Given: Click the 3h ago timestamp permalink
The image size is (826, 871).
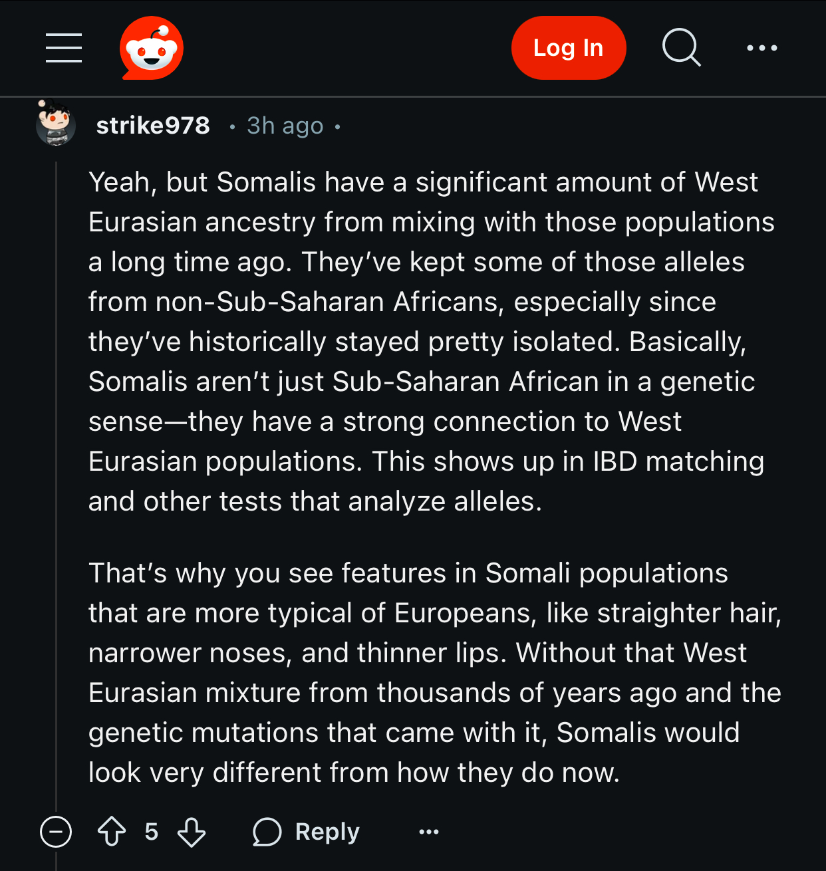Looking at the screenshot, I should pos(285,126).
